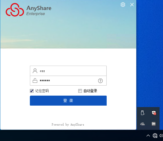
Task: Collapse hidden tray icons with the chevron
Action: [148, 136]
